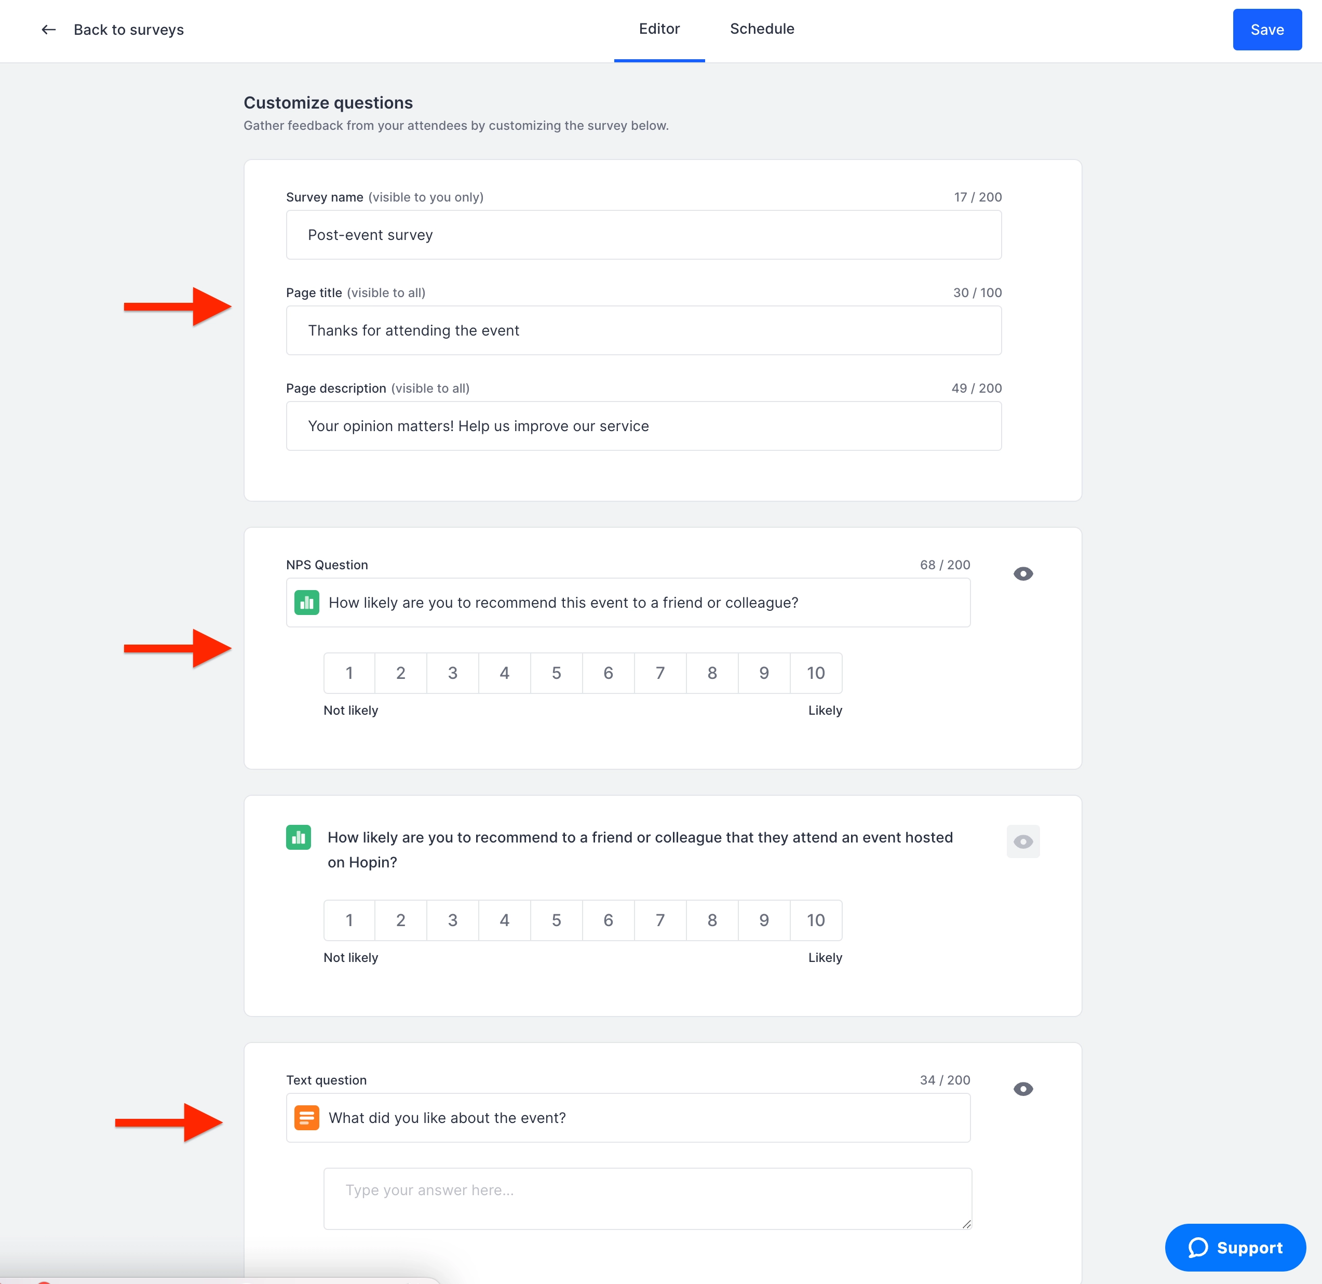The width and height of the screenshot is (1322, 1284).
Task: Select rating 5 in the NPS Question
Action: [557, 673]
